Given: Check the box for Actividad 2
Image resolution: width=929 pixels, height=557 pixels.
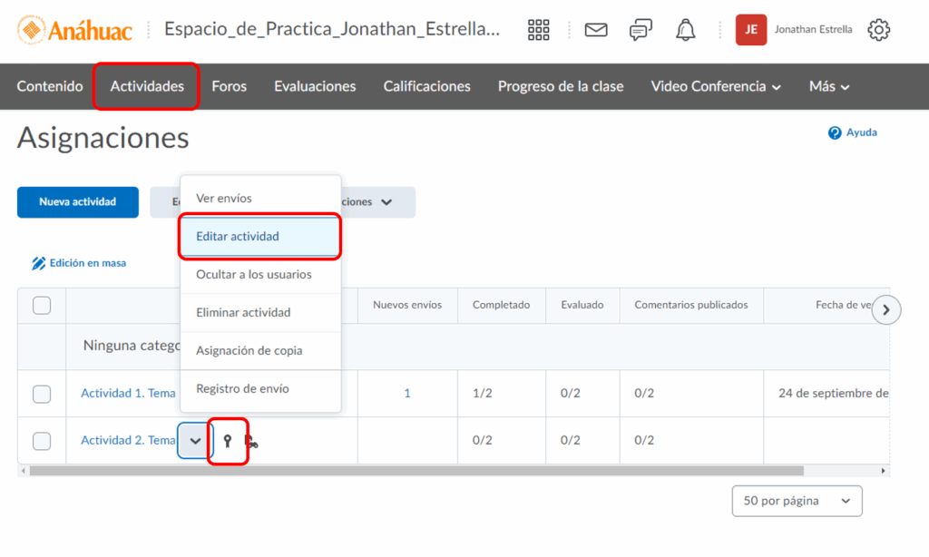Looking at the screenshot, I should 42,441.
